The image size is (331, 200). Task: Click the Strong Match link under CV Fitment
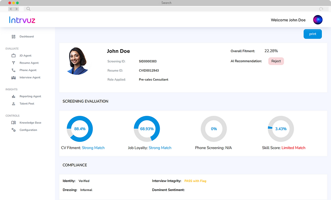coord(93,147)
